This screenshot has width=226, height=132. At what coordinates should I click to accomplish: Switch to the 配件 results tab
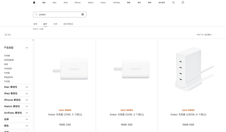45,24
